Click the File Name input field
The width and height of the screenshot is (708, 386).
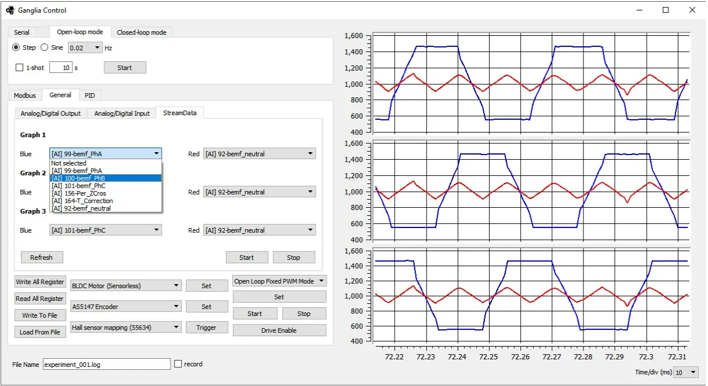(x=107, y=364)
